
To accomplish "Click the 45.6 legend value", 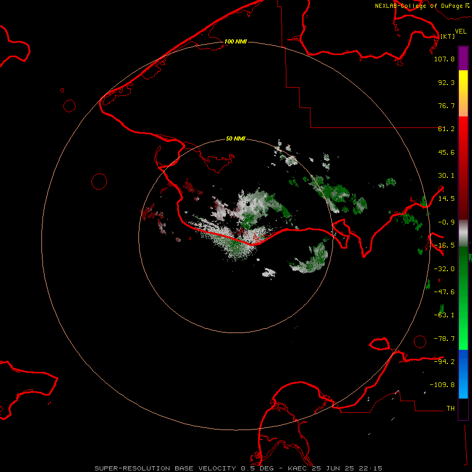I will point(446,152).
